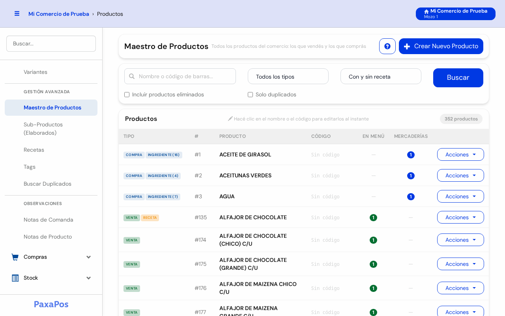Image resolution: width=505 pixels, height=316 pixels.
Task: Click product name ALFAJOR DE CHOCOLATE (GRANDE) C/U
Action: pos(253,264)
